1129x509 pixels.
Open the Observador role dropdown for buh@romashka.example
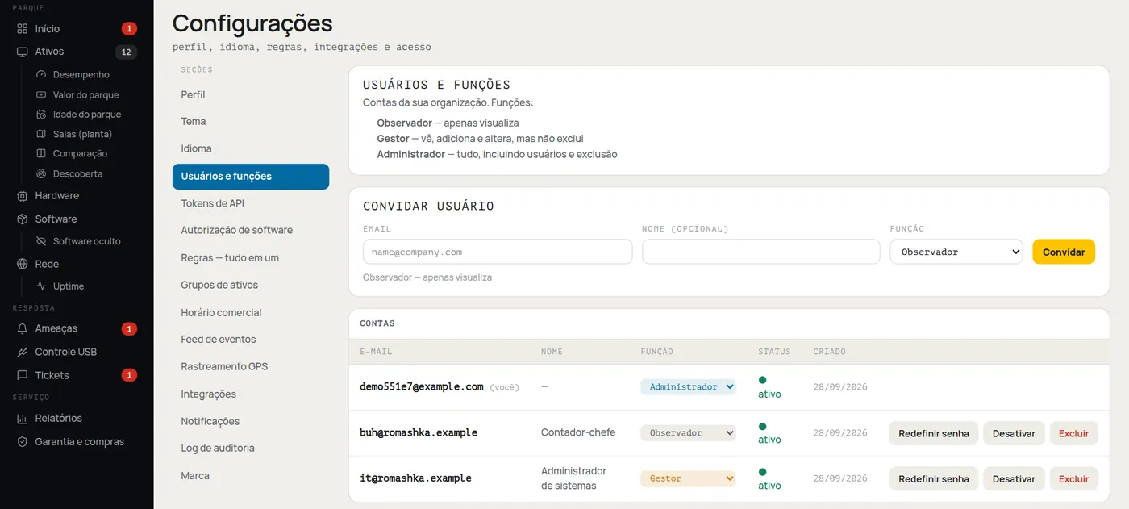coord(689,433)
